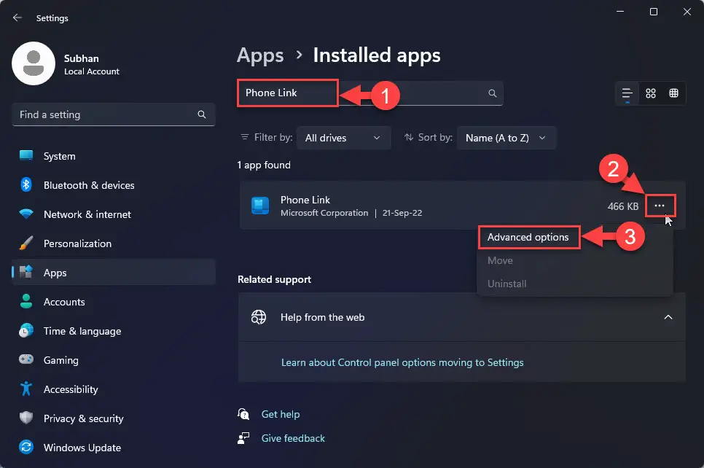Click the Phone Link apps search field

tap(370, 93)
